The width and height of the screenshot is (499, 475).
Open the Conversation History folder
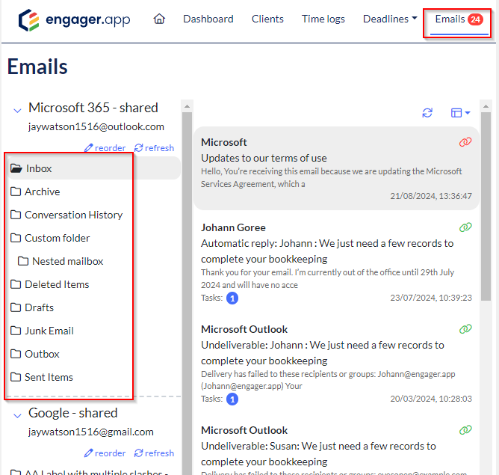tap(66, 215)
